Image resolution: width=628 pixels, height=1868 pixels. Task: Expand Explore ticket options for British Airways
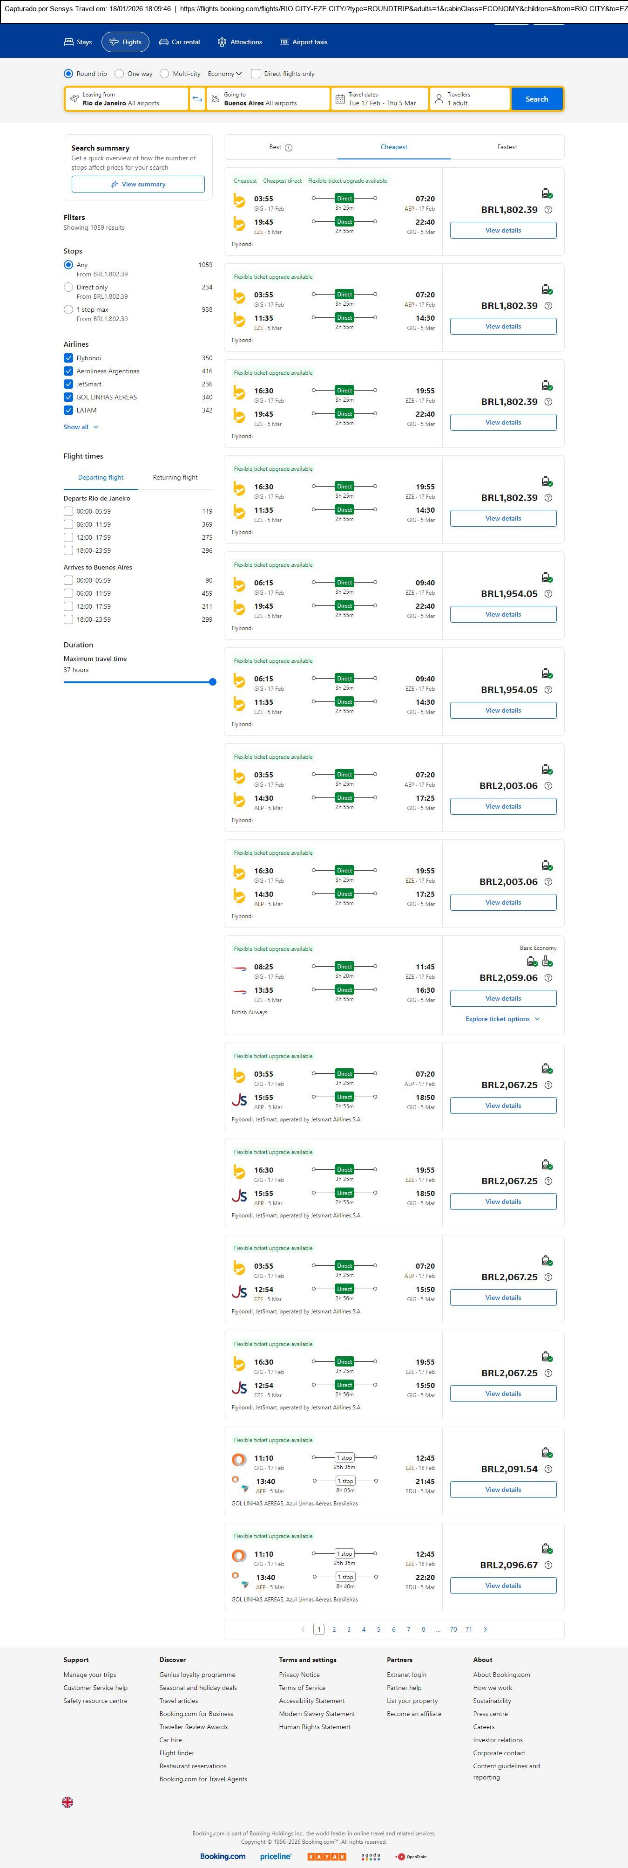[x=503, y=1019]
